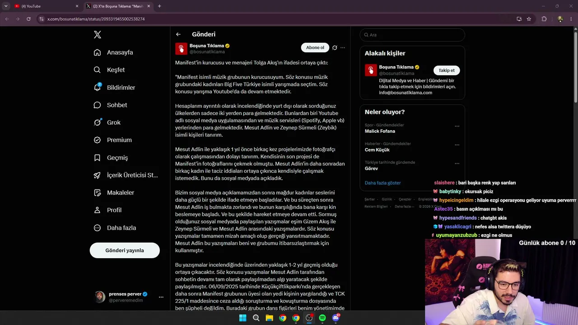This screenshot has height=325, width=578.
Task: Open Reklam Bilgileri footer link
Action: point(376,207)
